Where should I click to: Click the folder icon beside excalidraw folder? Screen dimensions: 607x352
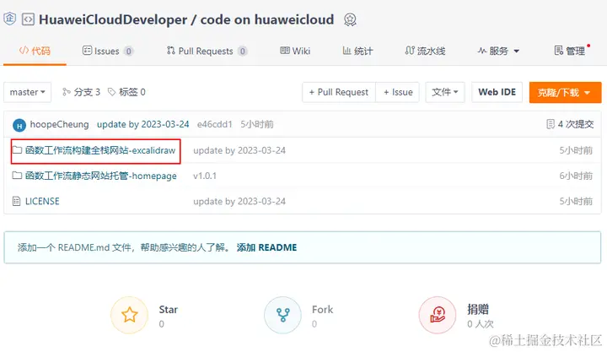click(17, 150)
